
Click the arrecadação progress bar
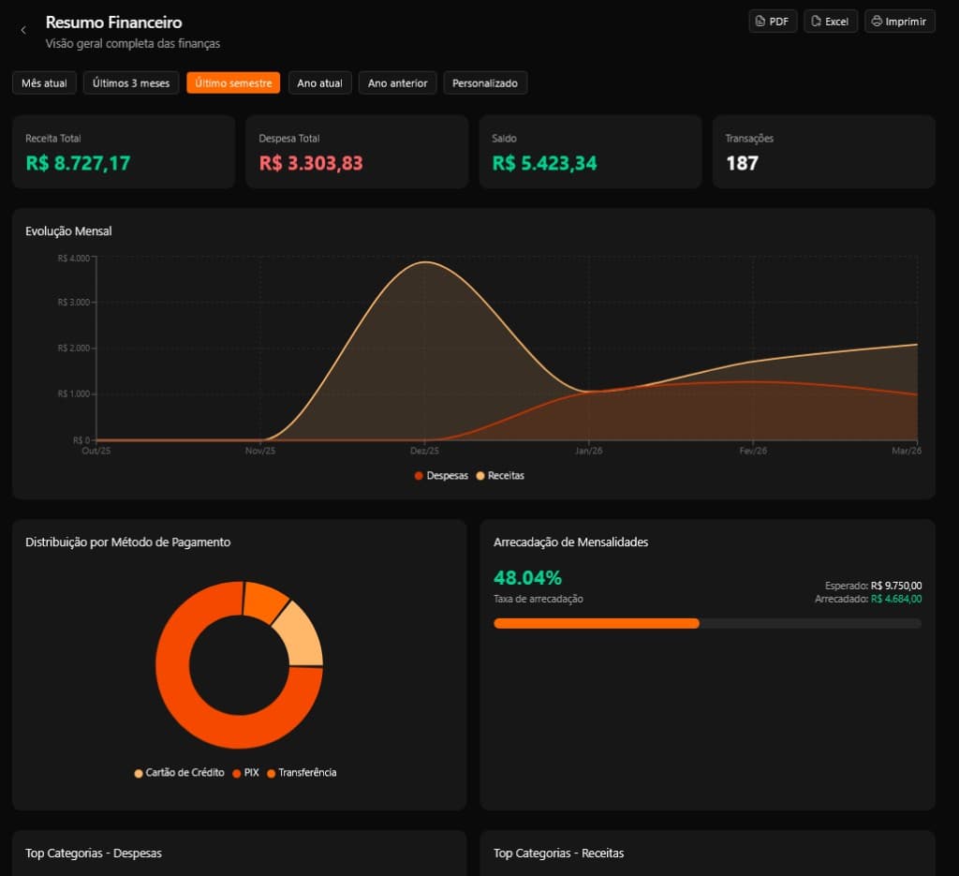[x=707, y=623]
